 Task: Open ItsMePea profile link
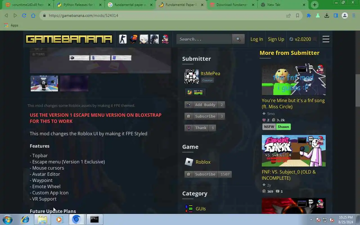click(210, 73)
